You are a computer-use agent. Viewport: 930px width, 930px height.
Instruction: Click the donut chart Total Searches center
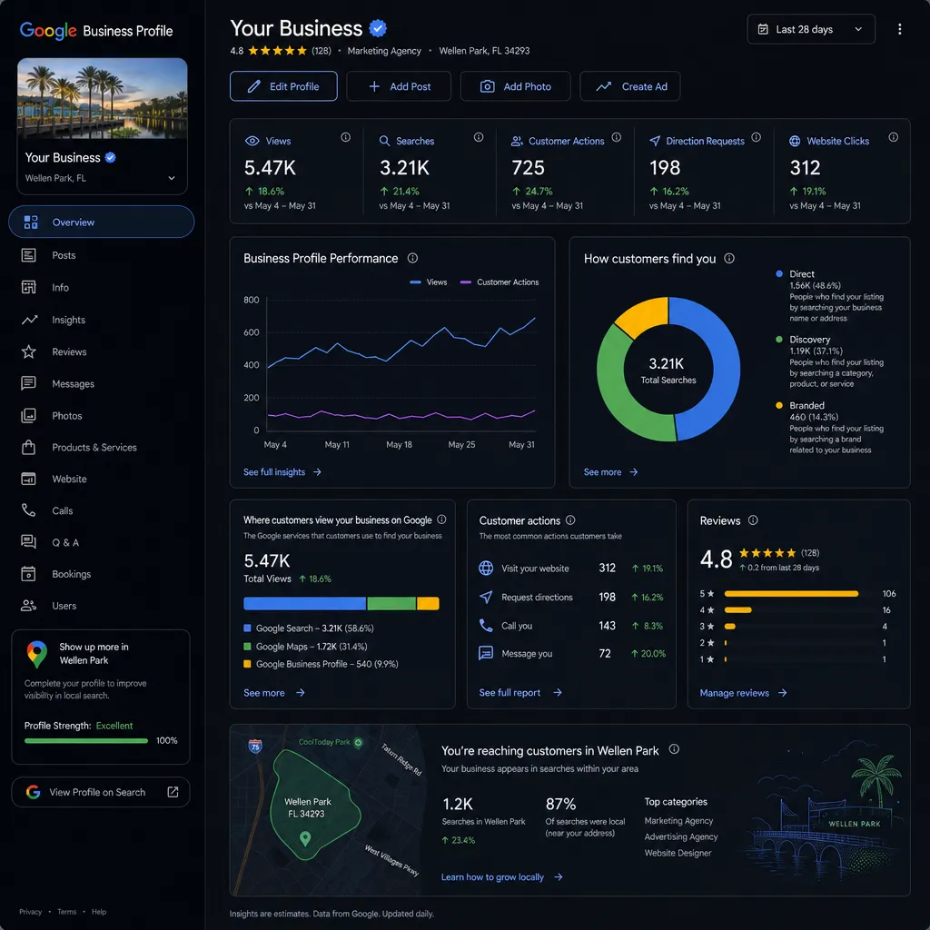click(668, 371)
